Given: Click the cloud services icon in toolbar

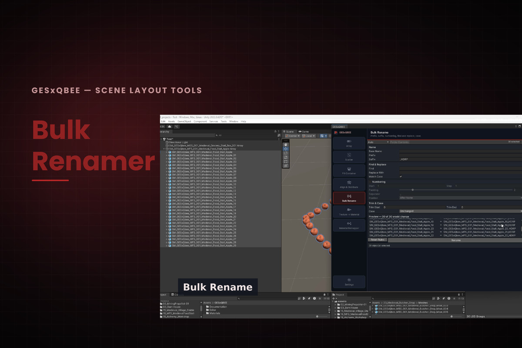Looking at the screenshot, I should click(169, 127).
